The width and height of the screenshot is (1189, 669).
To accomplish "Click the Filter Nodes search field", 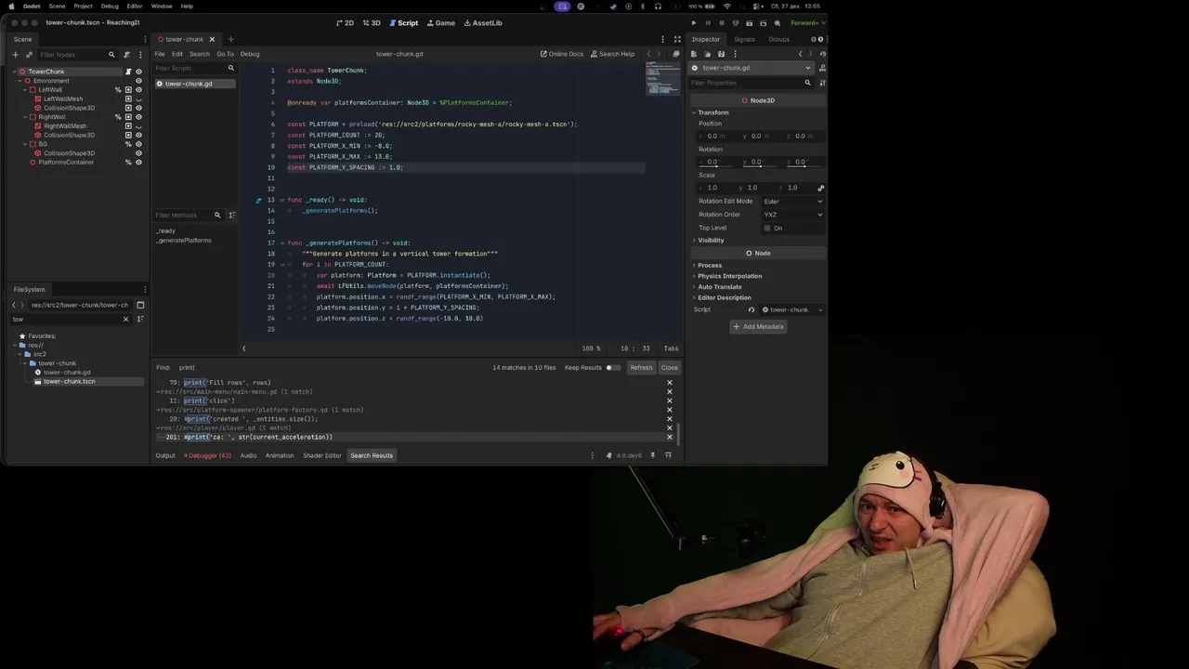I will coord(76,55).
